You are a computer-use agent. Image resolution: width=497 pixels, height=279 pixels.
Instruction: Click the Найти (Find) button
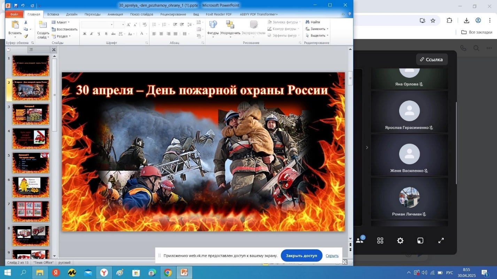point(313,22)
